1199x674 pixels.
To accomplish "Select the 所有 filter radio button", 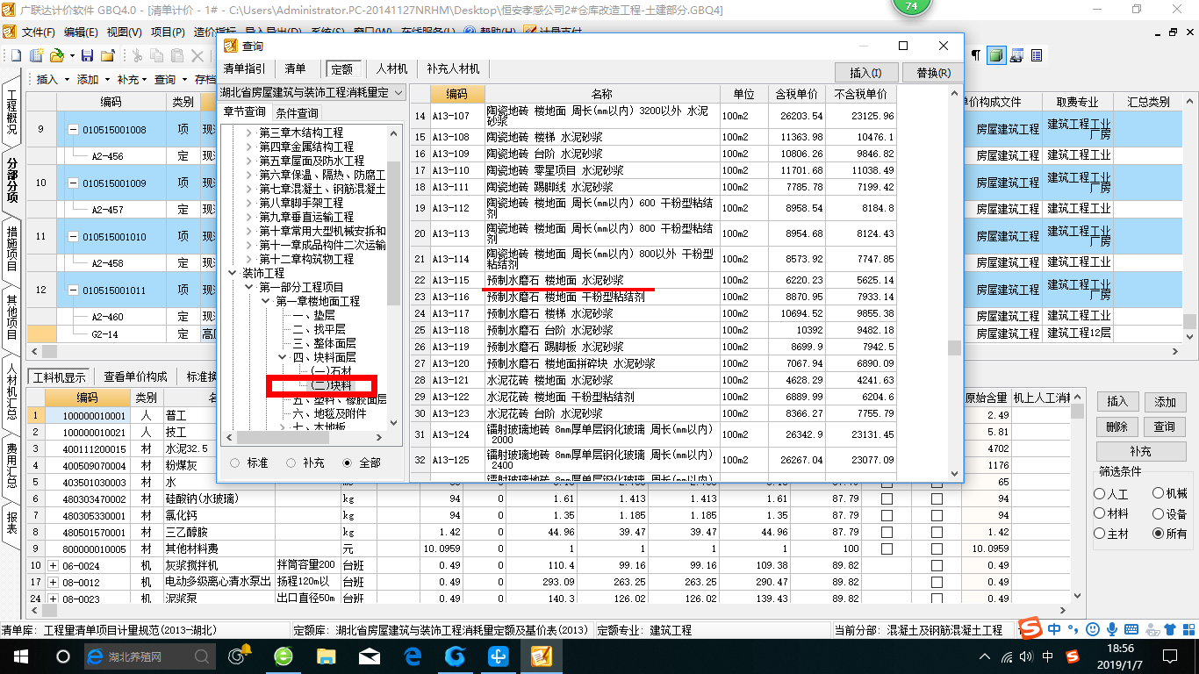I will 1159,534.
